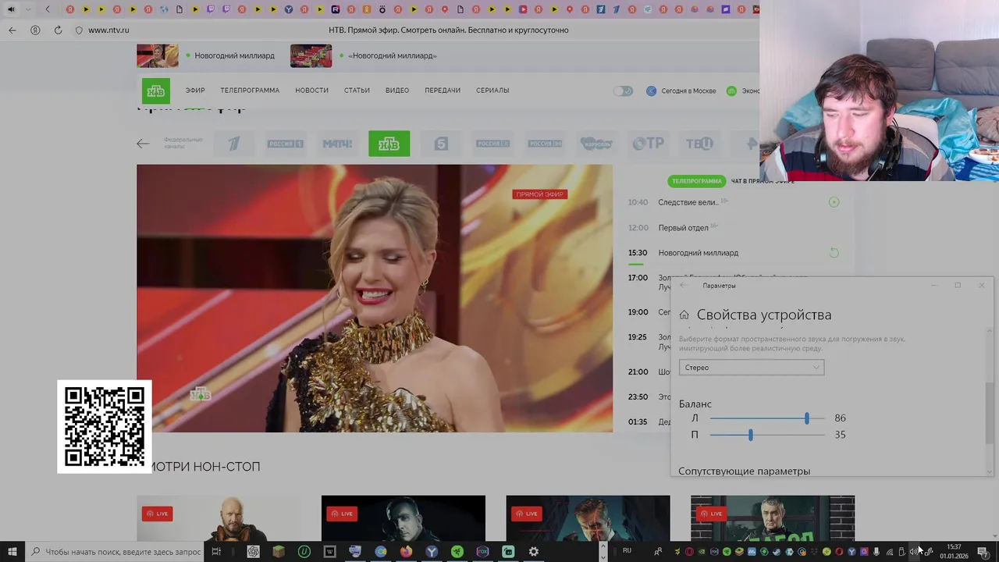Open Firefox from the taskbar
This screenshot has height=562, width=999.
(406, 552)
